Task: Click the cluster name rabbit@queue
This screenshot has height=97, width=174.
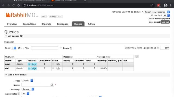Action: point(162,19)
